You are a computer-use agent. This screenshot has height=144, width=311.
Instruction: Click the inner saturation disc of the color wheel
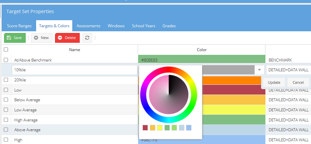169,95
